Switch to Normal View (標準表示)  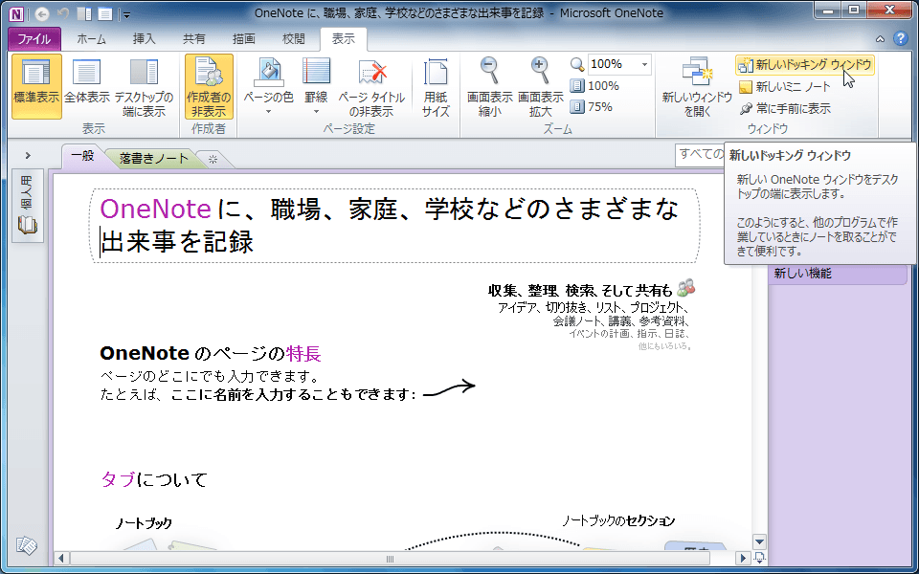36,87
